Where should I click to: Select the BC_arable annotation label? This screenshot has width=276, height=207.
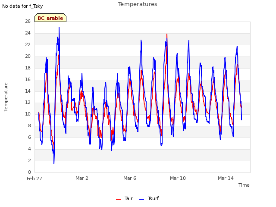[50, 18]
